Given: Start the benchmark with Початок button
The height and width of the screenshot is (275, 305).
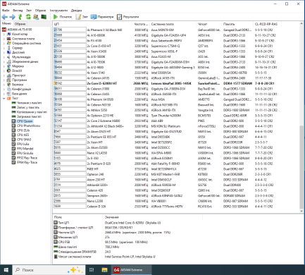Looking at the screenshot, I should click(x=63, y=17).
